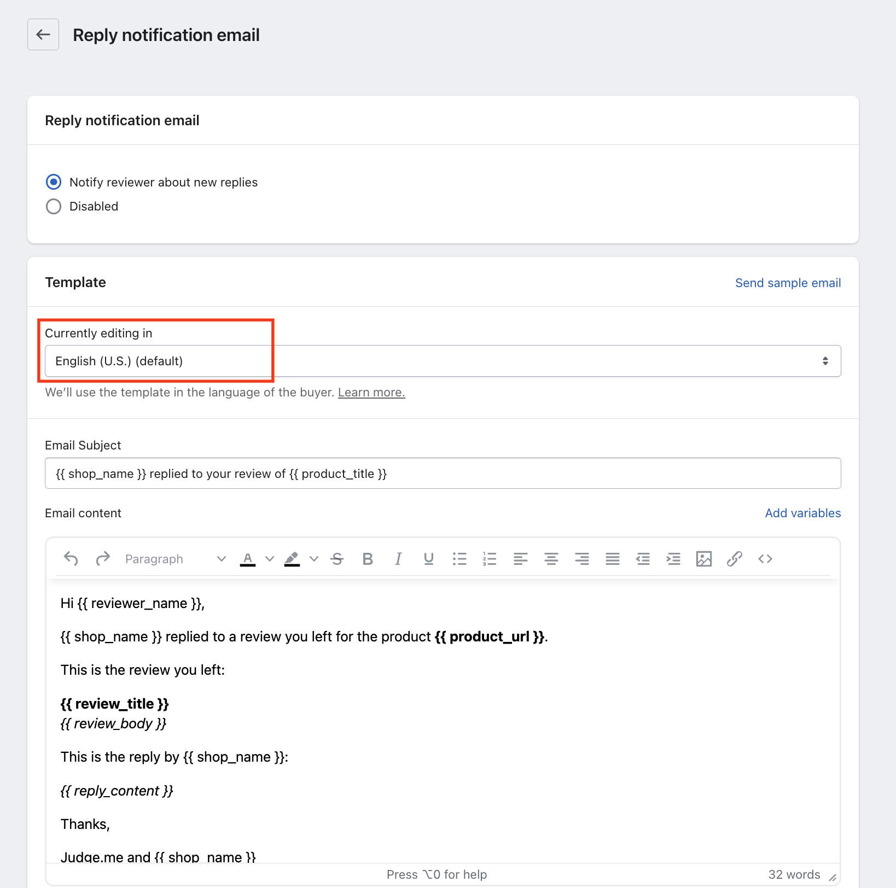Toggle strikethrough formatting
896x888 pixels.
click(338, 559)
